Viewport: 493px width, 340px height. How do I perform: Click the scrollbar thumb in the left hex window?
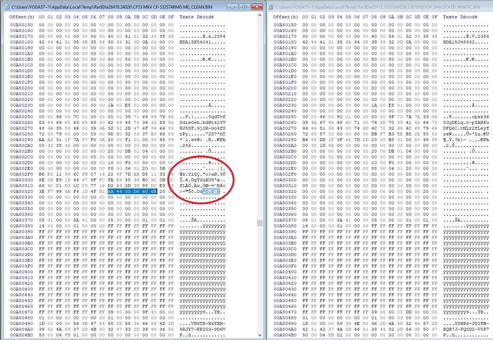[260, 223]
